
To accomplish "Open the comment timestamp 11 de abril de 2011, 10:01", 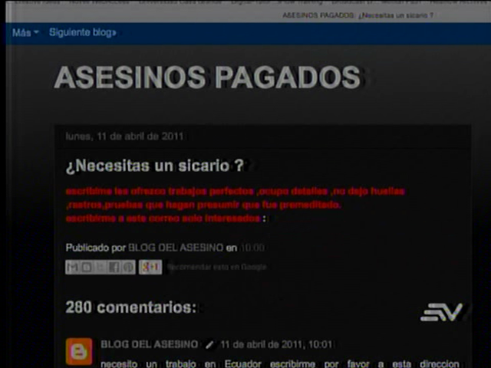I will [x=276, y=345].
